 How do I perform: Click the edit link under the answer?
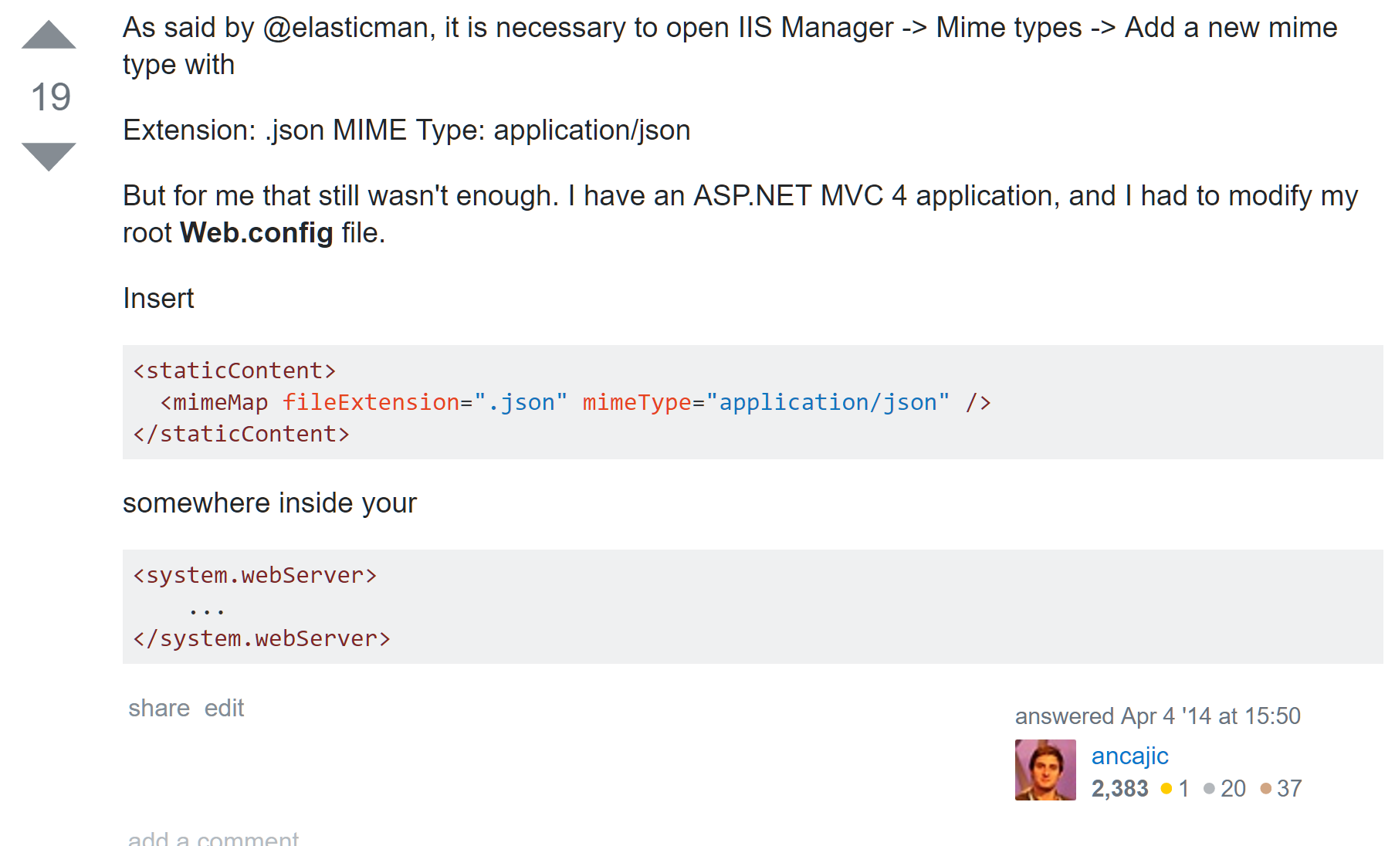(224, 708)
